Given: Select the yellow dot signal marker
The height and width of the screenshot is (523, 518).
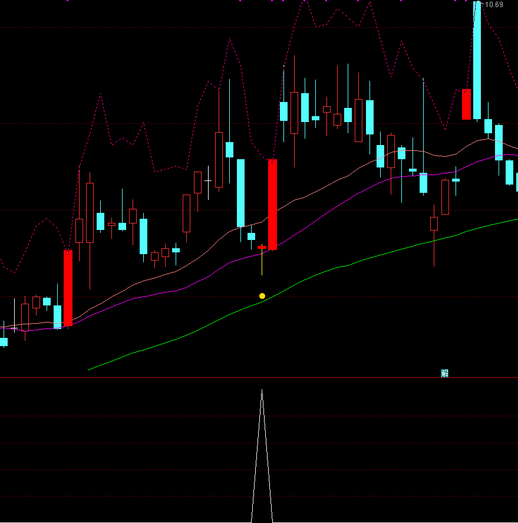Looking at the screenshot, I should 262,295.
